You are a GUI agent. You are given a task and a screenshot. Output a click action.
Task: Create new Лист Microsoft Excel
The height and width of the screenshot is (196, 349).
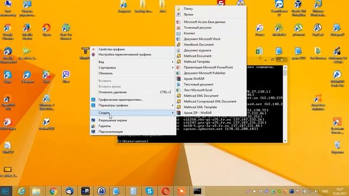pyautogui.click(x=211, y=90)
